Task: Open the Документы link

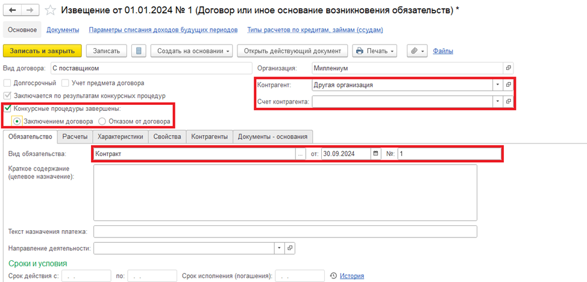Action: pyautogui.click(x=63, y=30)
